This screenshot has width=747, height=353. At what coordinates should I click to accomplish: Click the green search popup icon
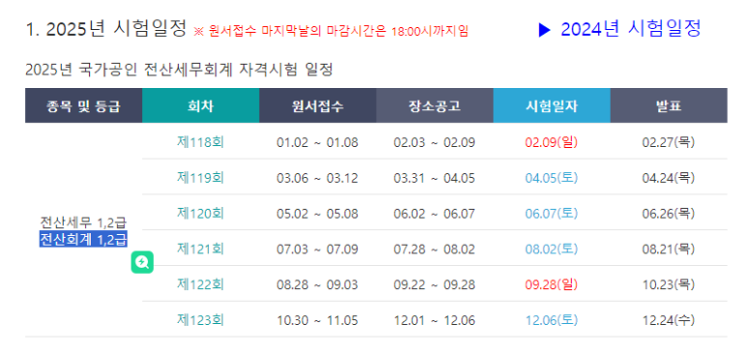142,262
